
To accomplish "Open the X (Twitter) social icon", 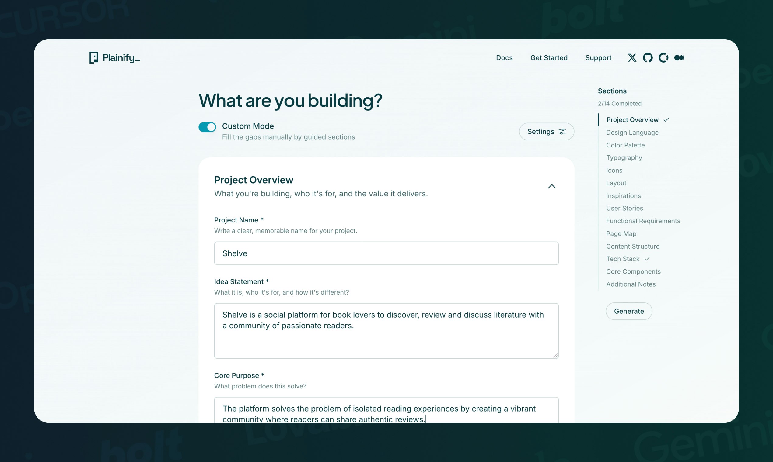I will tap(632, 57).
